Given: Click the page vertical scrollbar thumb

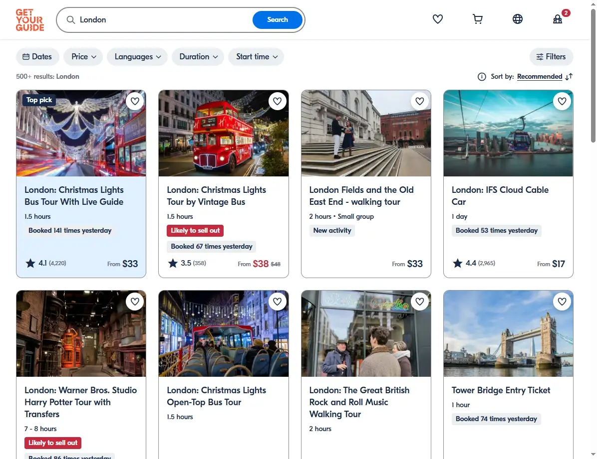Looking at the screenshot, I should 593,76.
